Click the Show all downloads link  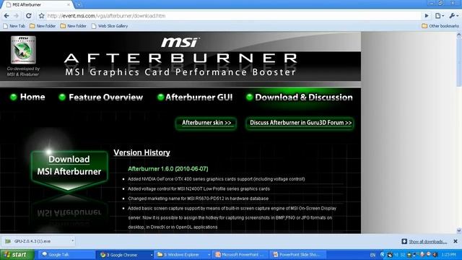[x=427, y=241]
